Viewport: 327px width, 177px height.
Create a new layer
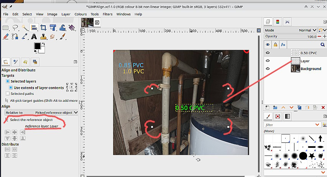coord(267,108)
